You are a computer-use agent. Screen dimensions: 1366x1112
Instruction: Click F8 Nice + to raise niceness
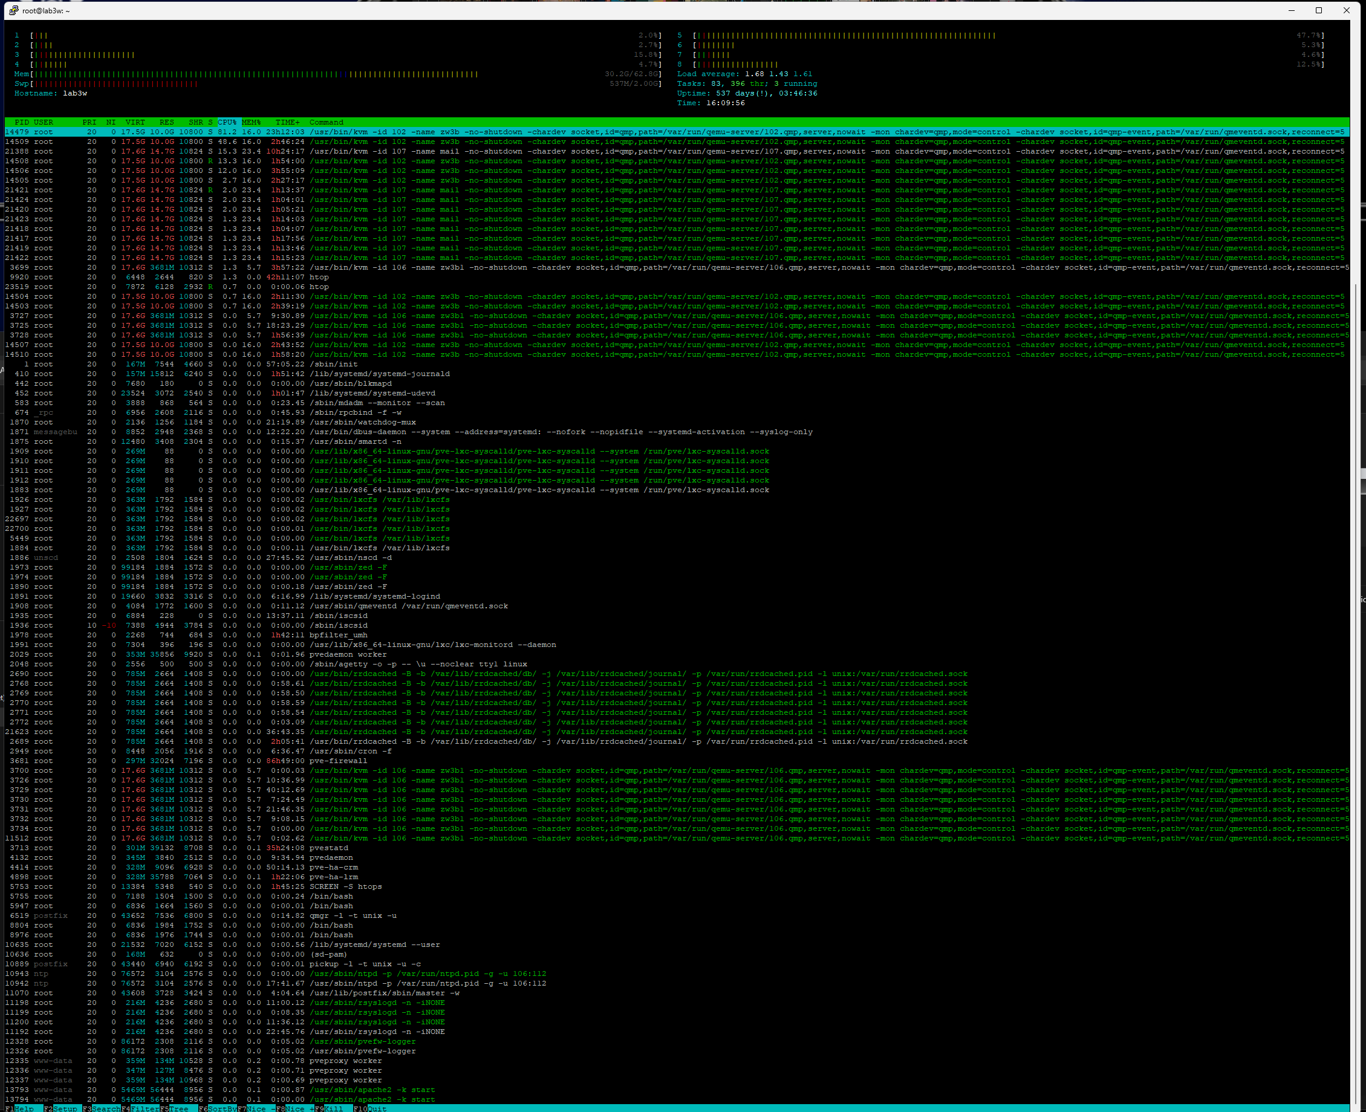click(294, 1108)
